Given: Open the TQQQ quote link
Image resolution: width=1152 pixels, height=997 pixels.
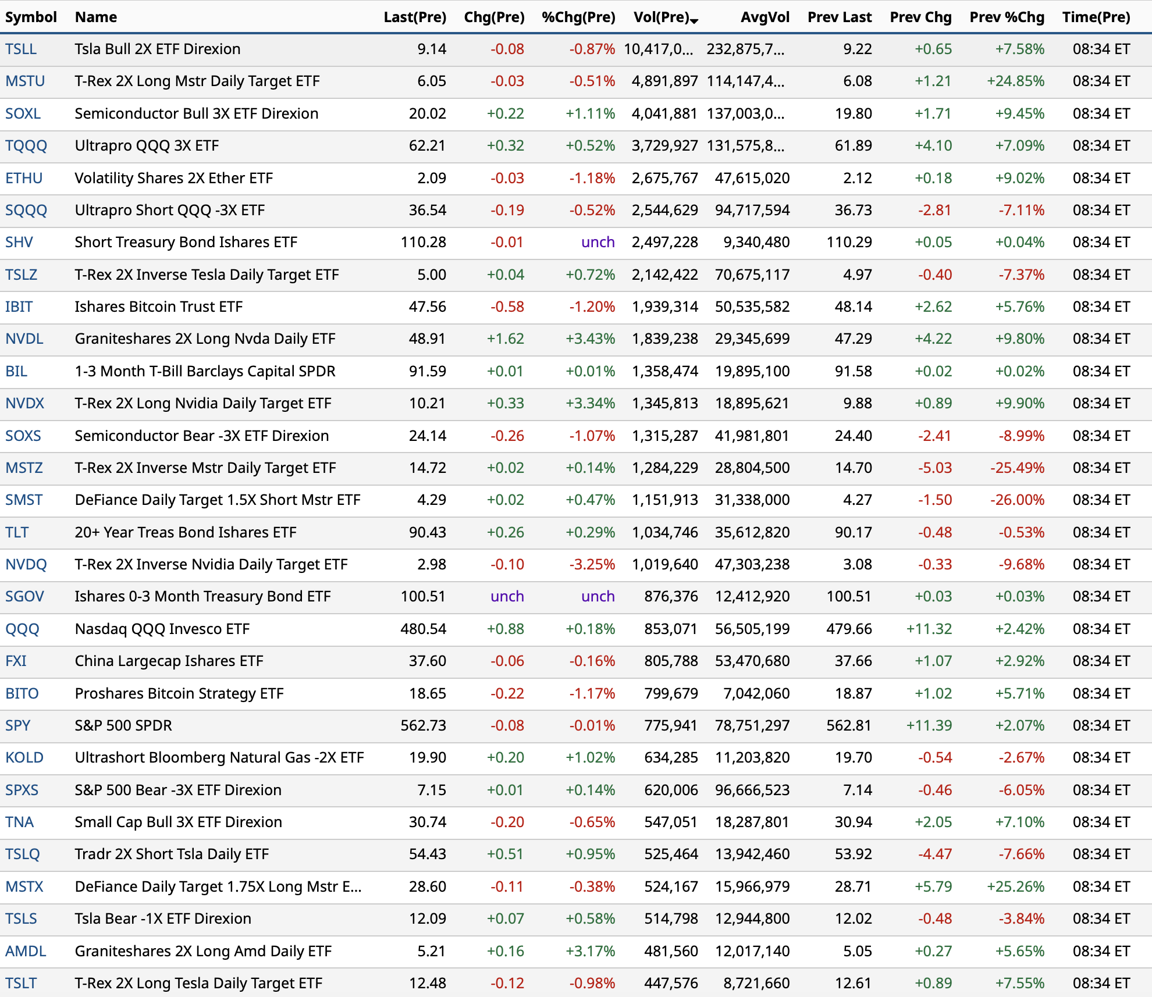Looking at the screenshot, I should click(x=26, y=145).
